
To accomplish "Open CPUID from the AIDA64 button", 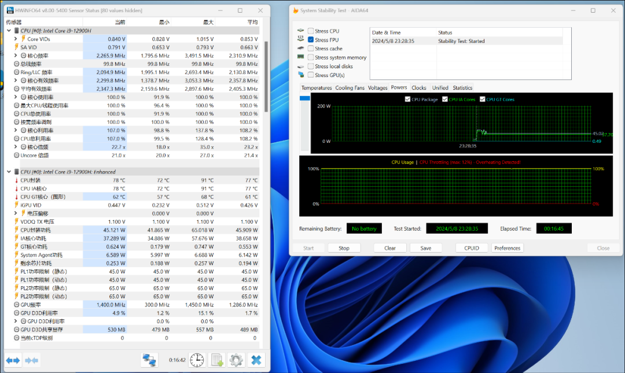I will pyautogui.click(x=472, y=248).
